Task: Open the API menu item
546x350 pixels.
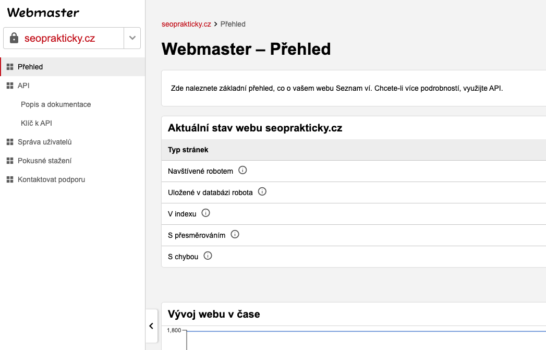Action: click(72, 86)
